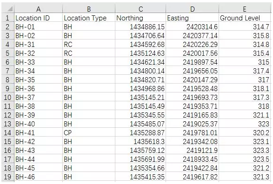
Task: Click Ground Level value 321.3
Action: [x=245, y=177]
